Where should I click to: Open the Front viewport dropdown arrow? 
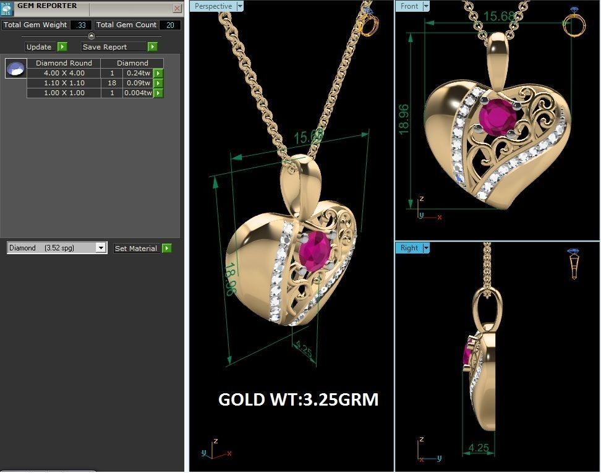(x=426, y=6)
